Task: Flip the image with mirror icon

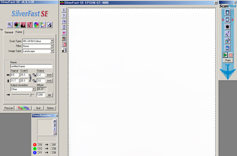Action: tap(64, 27)
